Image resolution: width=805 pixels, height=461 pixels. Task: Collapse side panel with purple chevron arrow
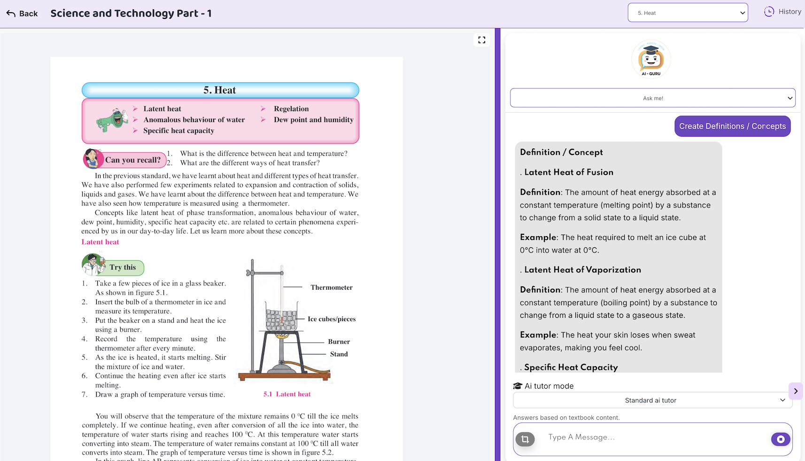click(x=796, y=391)
